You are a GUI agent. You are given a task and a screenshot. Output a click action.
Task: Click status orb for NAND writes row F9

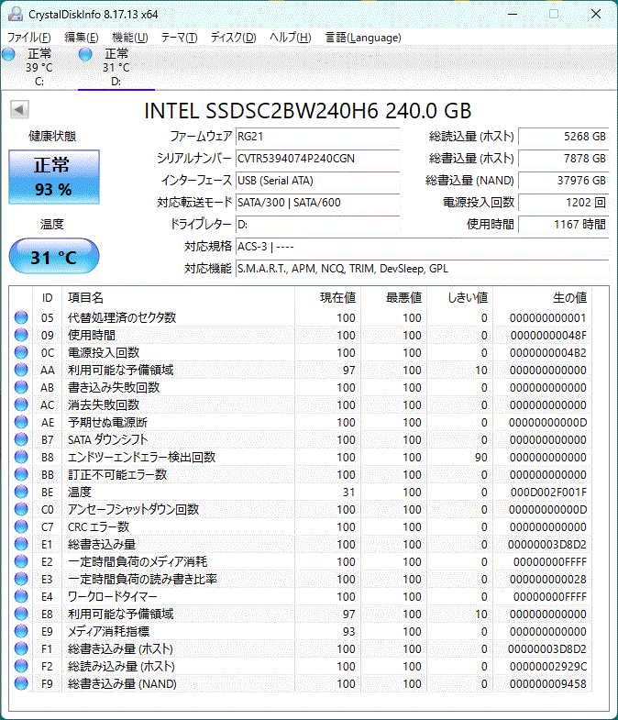[21, 683]
